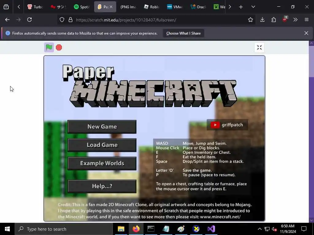Screen dimensions: 314x235
Task: Click the URL address bar
Action: click(156, 20)
